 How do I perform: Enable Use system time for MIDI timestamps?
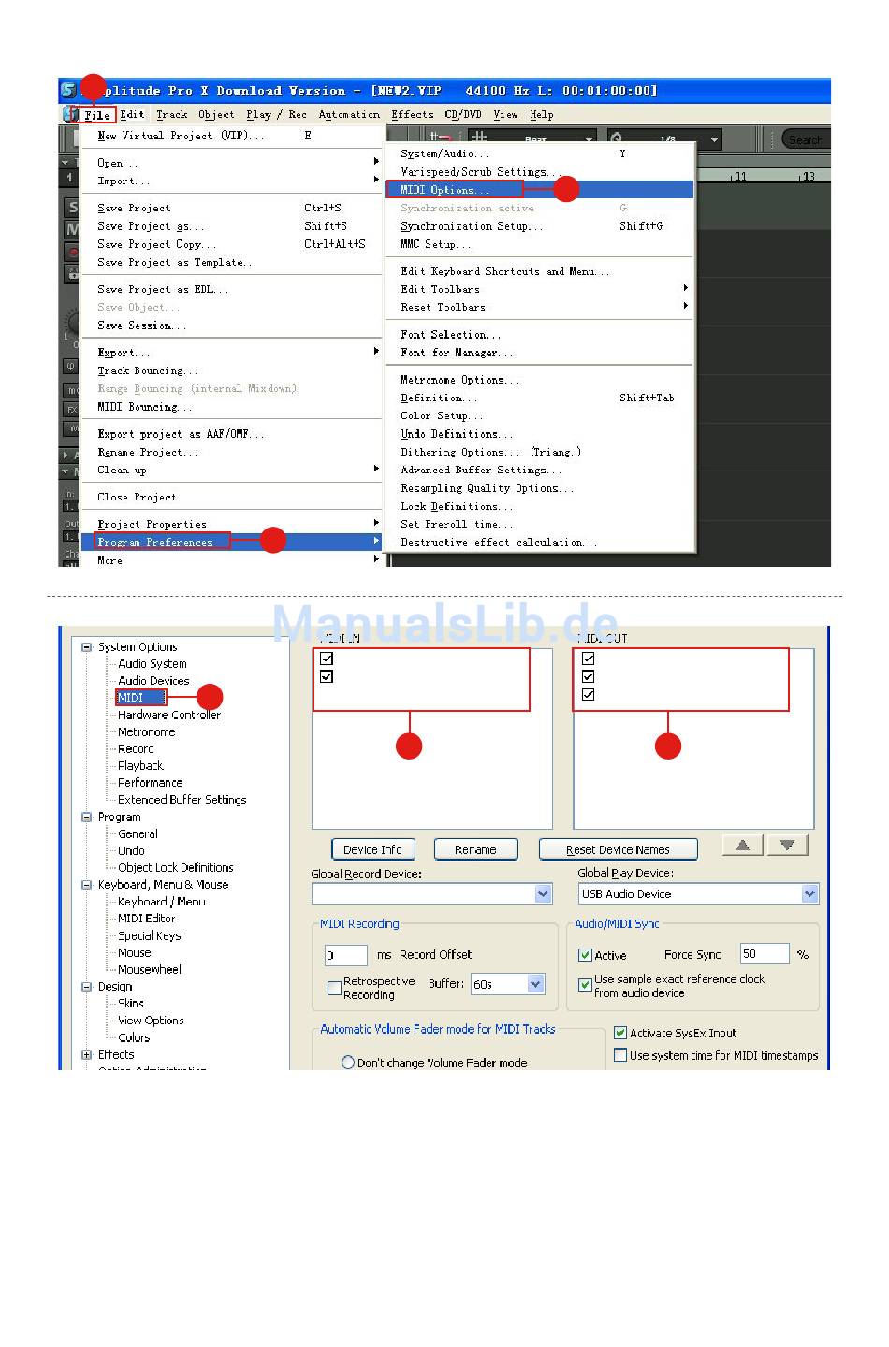[619, 1055]
